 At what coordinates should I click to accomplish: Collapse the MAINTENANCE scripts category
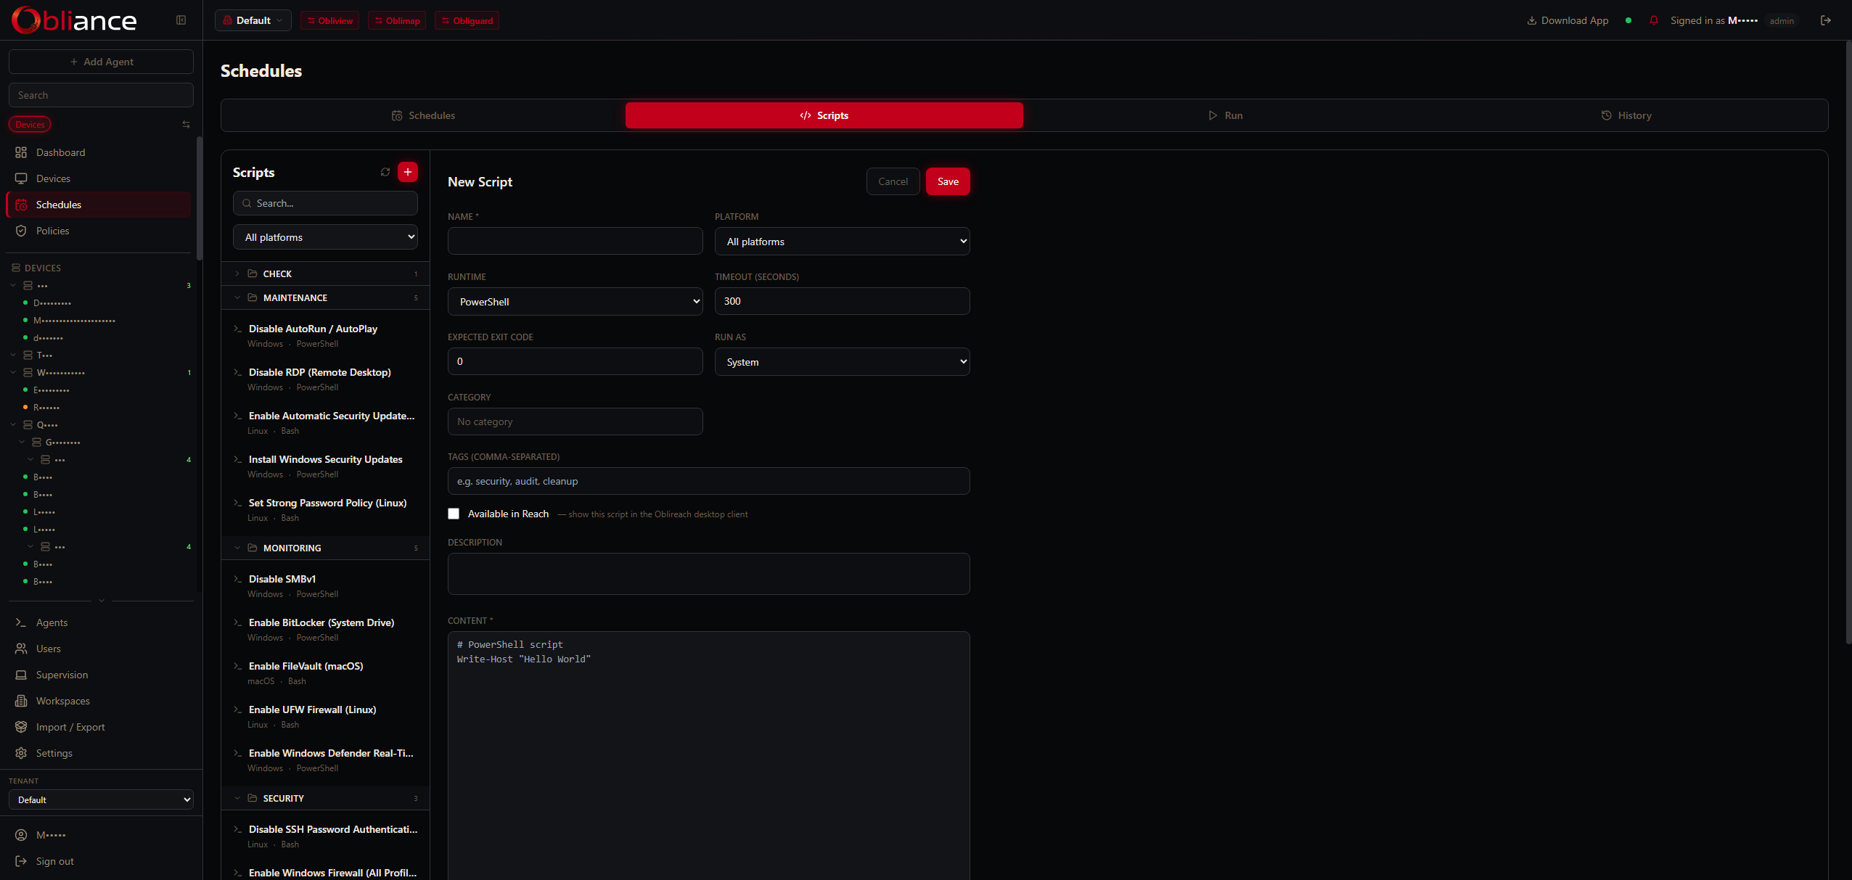point(238,297)
